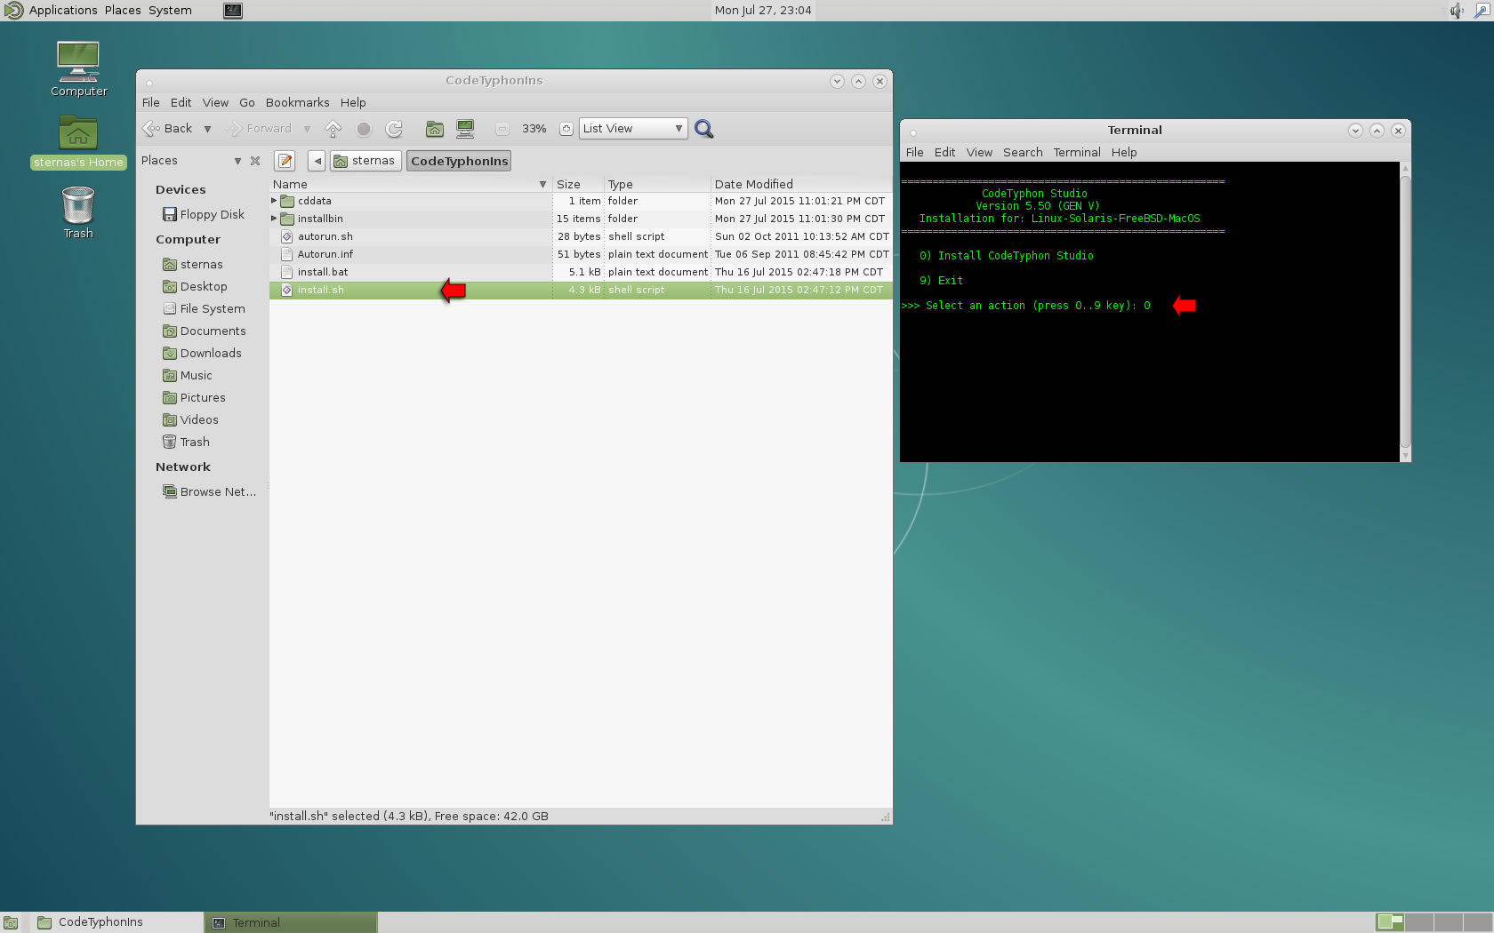The image size is (1494, 933).
Task: Open Search menu in Terminal window
Action: coord(1023,152)
